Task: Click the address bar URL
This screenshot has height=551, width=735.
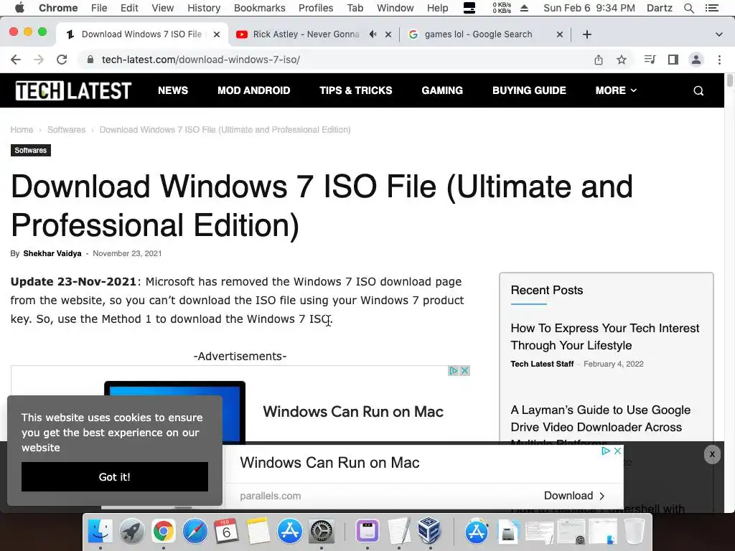Action: click(x=201, y=60)
